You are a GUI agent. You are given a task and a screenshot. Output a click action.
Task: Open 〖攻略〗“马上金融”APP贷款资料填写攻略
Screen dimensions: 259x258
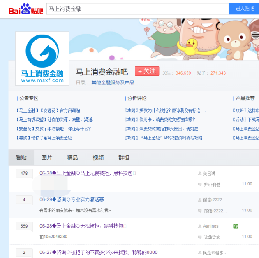(x=163, y=138)
